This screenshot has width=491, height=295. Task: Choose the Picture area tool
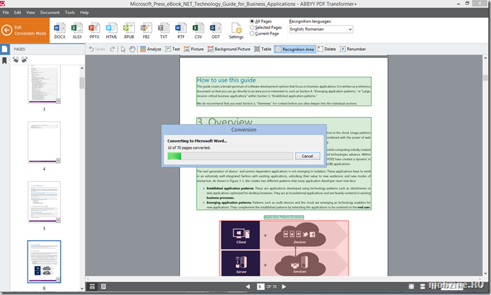coord(193,49)
